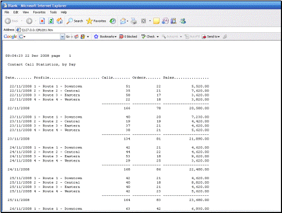Click the Profile column header
The height and width of the screenshot is (213, 282).
click(x=67, y=78)
